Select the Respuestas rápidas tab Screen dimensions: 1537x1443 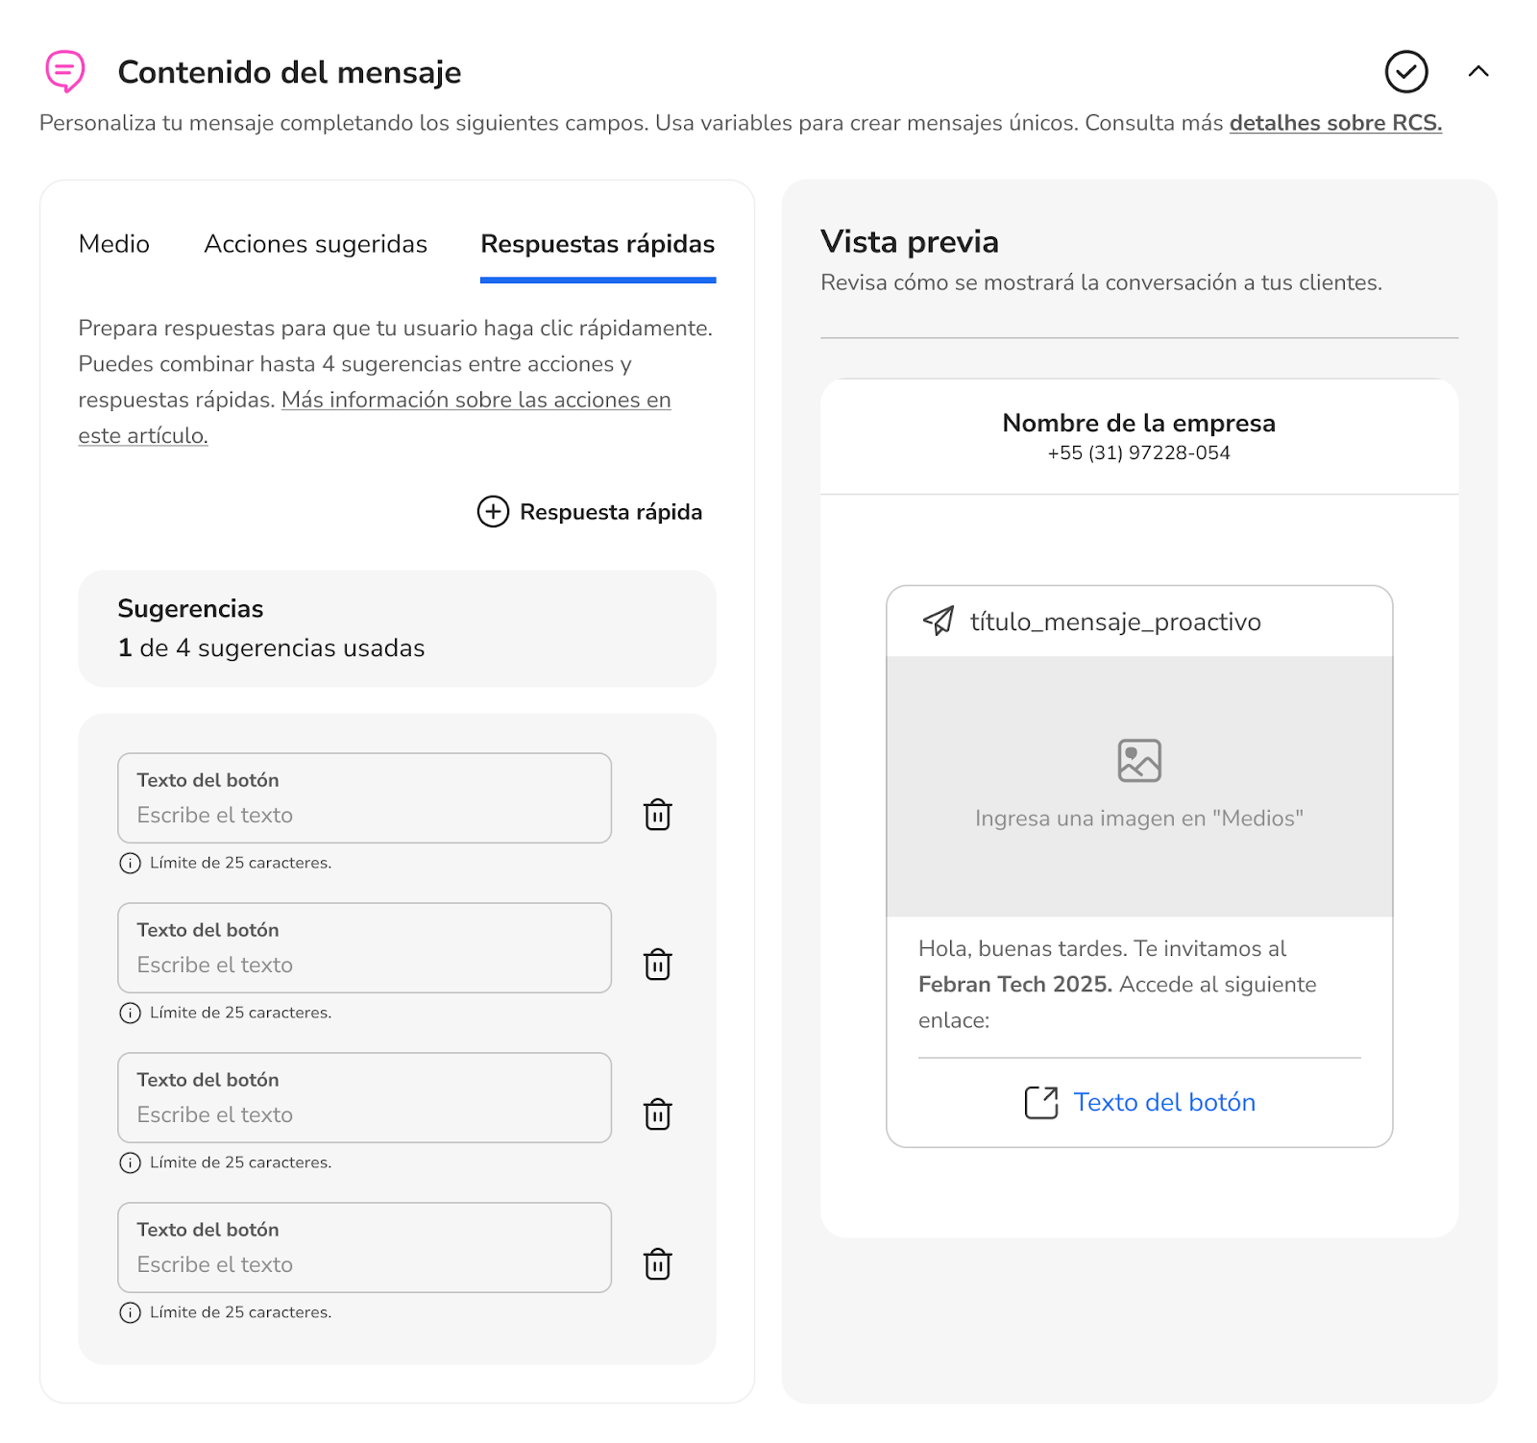598,244
